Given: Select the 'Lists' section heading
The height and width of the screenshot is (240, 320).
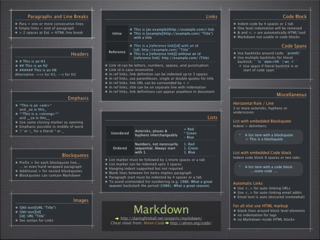Looking at the screenshot, I should (x=212, y=118).
